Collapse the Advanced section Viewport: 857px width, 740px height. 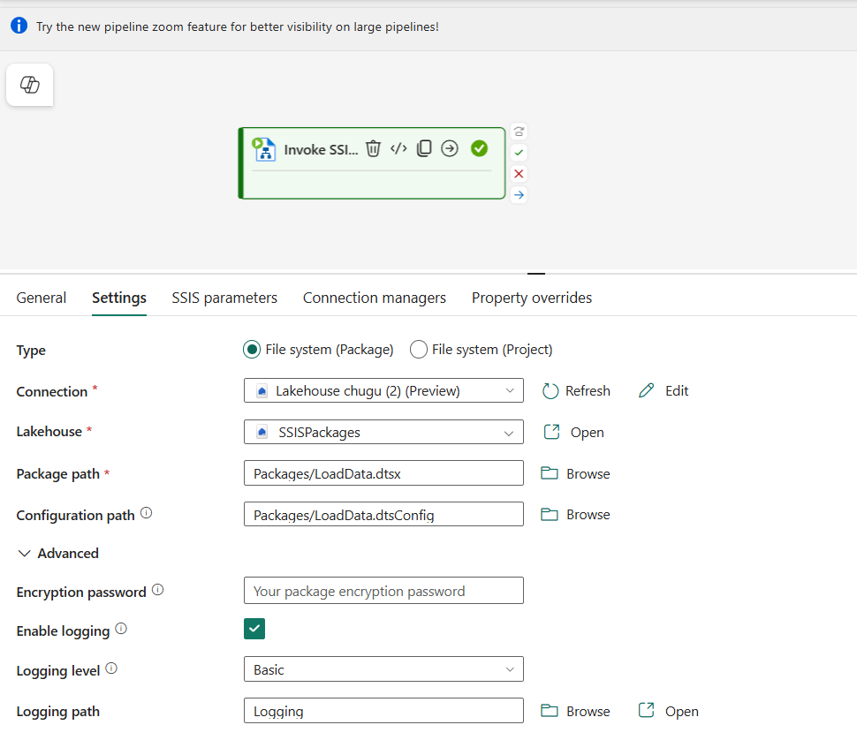(x=25, y=553)
